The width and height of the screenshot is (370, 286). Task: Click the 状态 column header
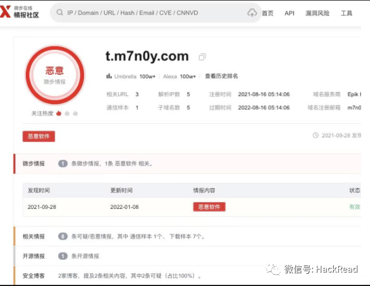point(355,190)
